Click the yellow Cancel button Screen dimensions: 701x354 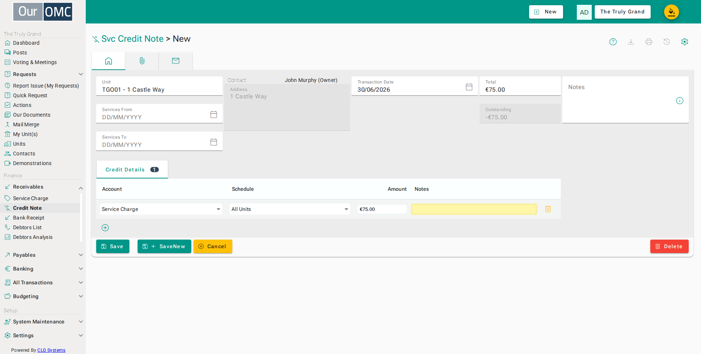pos(213,246)
